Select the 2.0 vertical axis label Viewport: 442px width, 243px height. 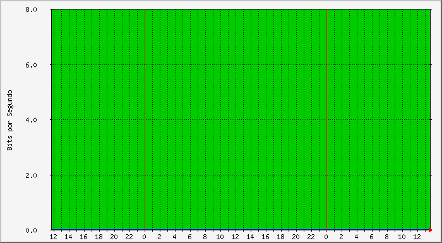pyautogui.click(x=31, y=175)
